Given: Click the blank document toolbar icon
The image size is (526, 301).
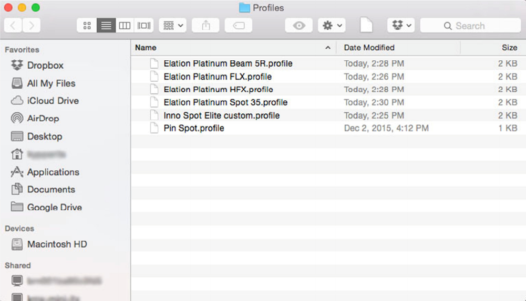Looking at the screenshot, I should (x=366, y=25).
